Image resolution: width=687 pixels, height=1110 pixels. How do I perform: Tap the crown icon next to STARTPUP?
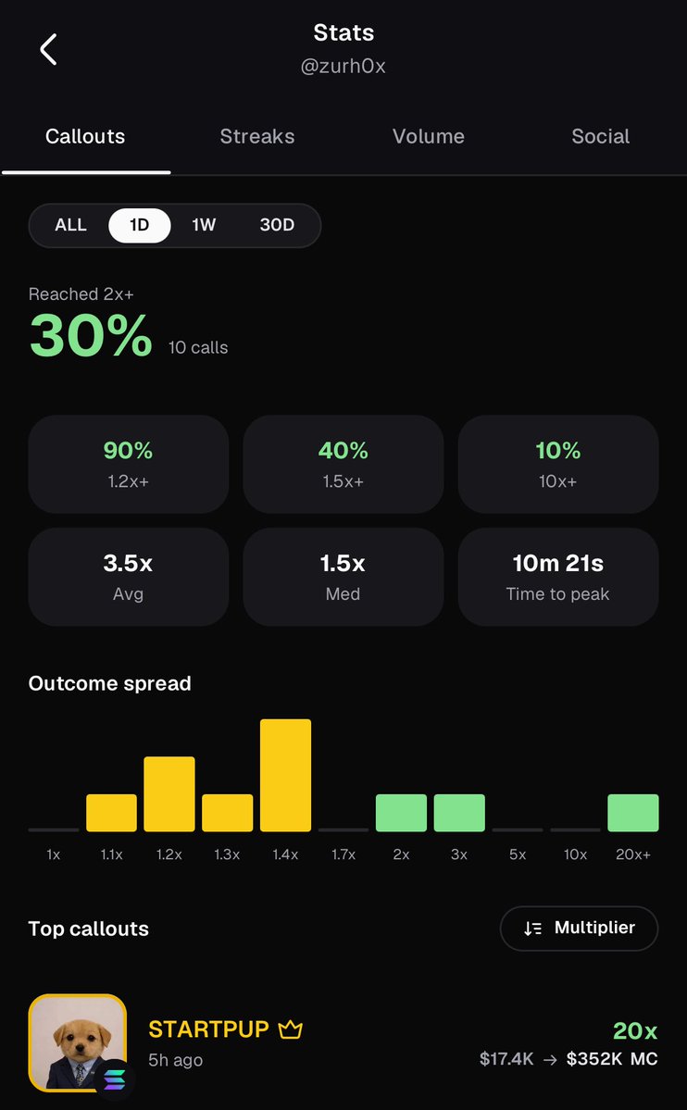pos(291,1029)
